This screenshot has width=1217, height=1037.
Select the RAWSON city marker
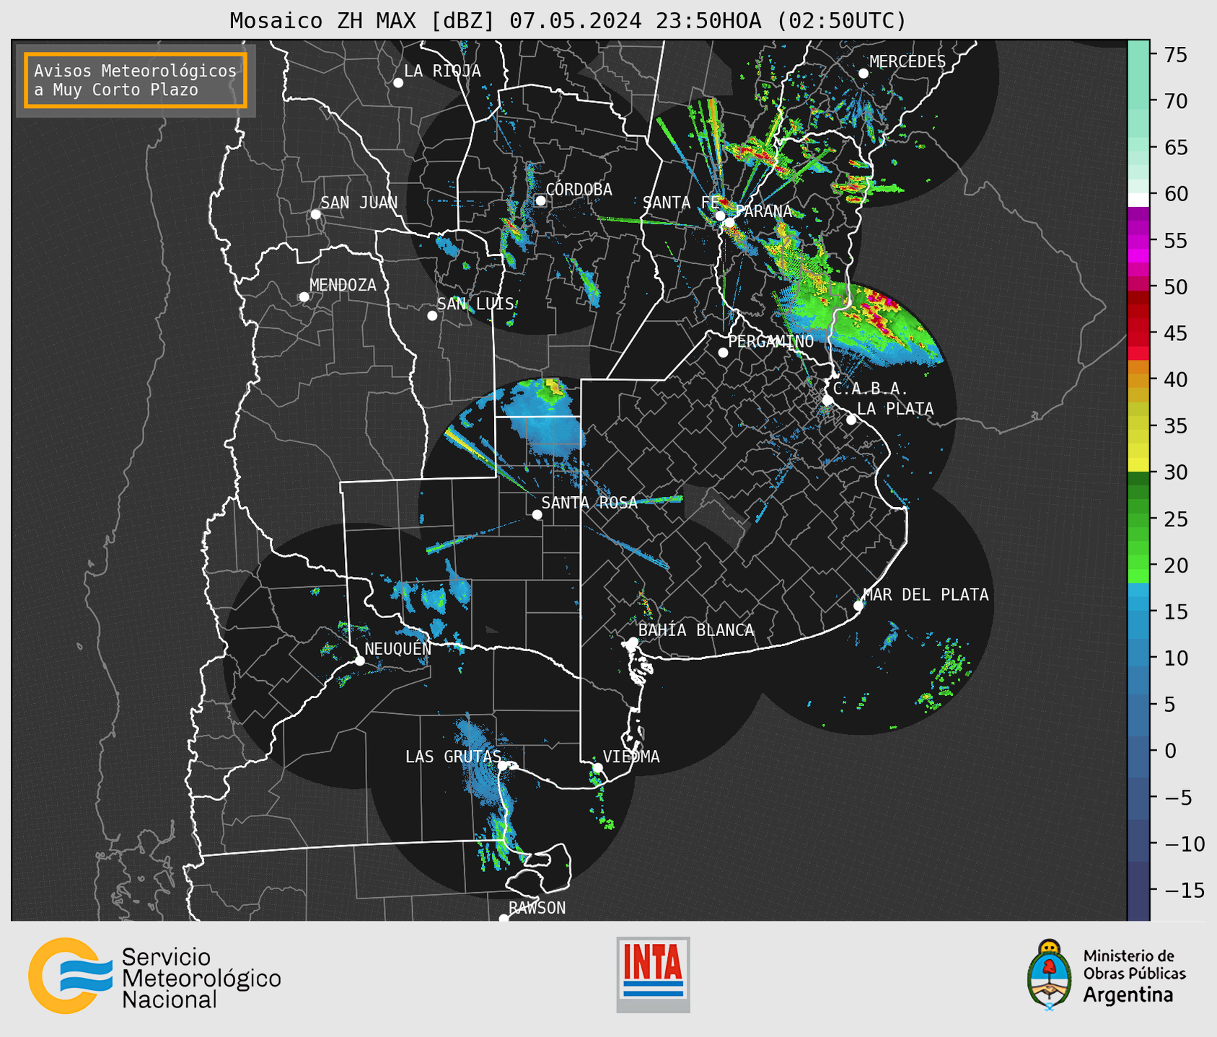[x=504, y=918]
